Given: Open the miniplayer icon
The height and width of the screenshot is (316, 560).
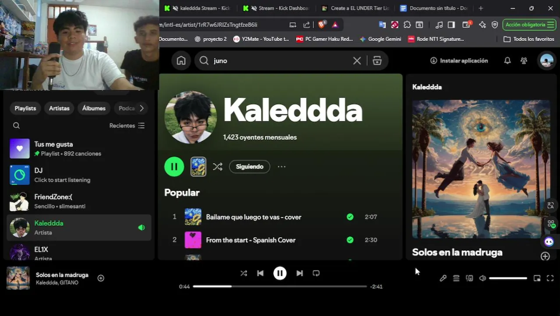Looking at the screenshot, I should click(x=537, y=278).
